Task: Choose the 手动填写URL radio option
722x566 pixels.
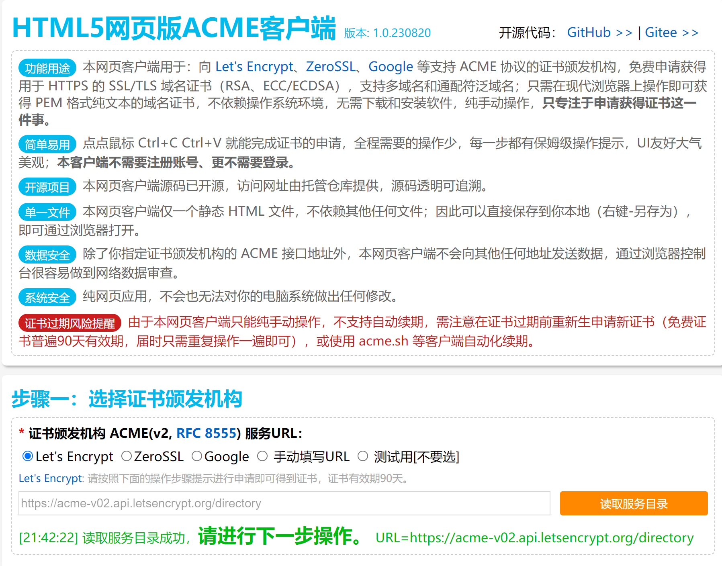Action: pyautogui.click(x=262, y=456)
